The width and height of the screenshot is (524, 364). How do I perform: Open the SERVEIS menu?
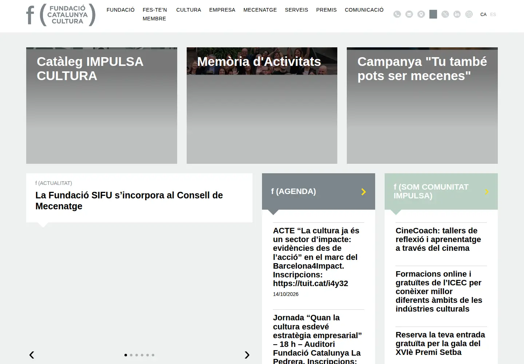[x=297, y=10]
